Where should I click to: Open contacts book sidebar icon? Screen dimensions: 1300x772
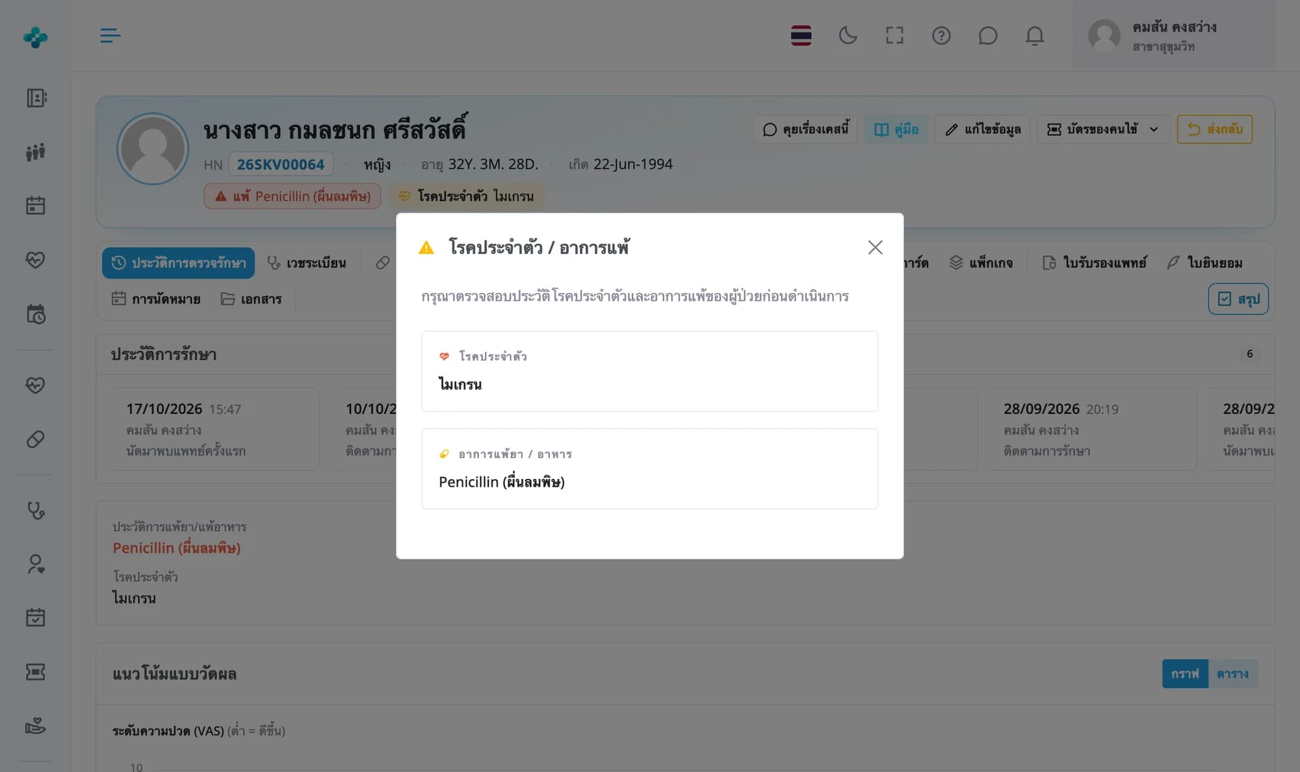click(36, 98)
